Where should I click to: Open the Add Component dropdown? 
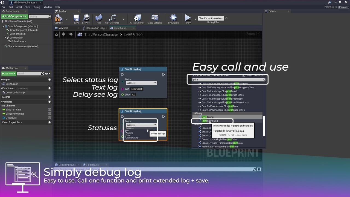coord(14,17)
